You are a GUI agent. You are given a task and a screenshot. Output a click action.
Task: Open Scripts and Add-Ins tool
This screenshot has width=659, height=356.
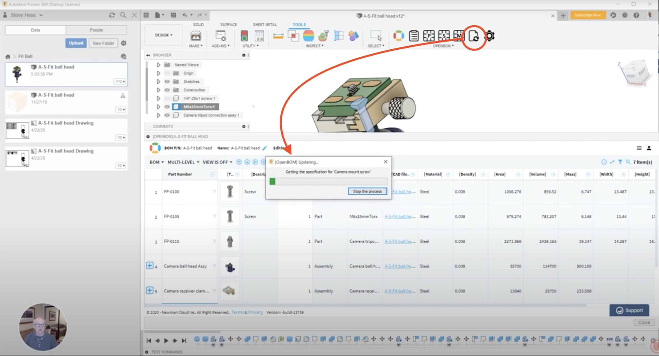221,36
